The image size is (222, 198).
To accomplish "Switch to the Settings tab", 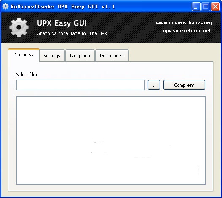I will pos(52,56).
